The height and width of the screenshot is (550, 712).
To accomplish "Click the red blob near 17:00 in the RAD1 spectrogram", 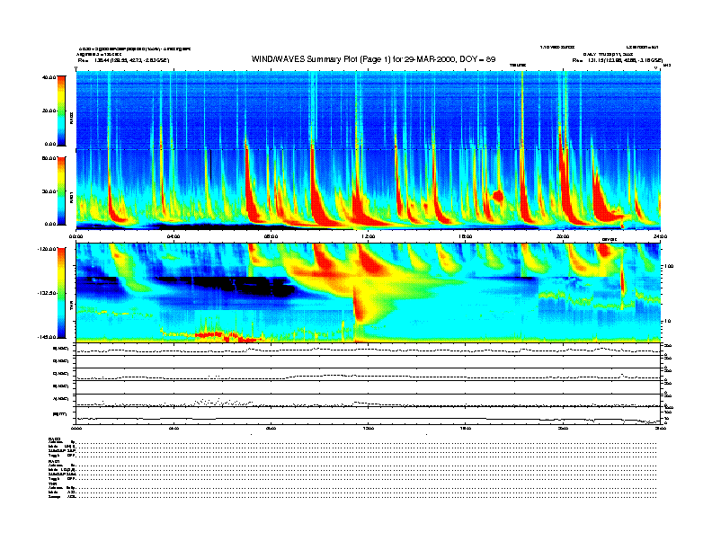I will click(x=498, y=196).
